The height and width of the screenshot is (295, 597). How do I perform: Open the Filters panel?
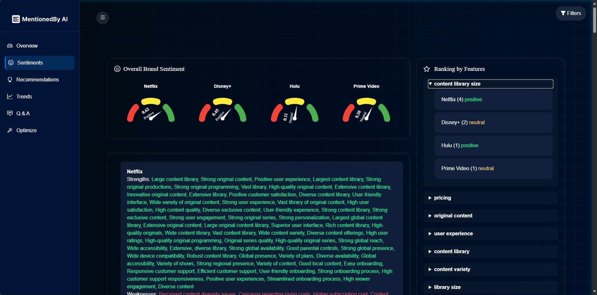[x=571, y=13]
